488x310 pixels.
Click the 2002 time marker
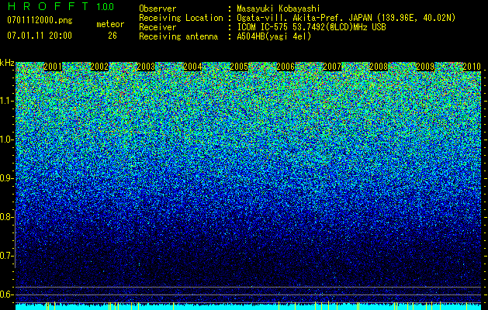click(x=99, y=67)
